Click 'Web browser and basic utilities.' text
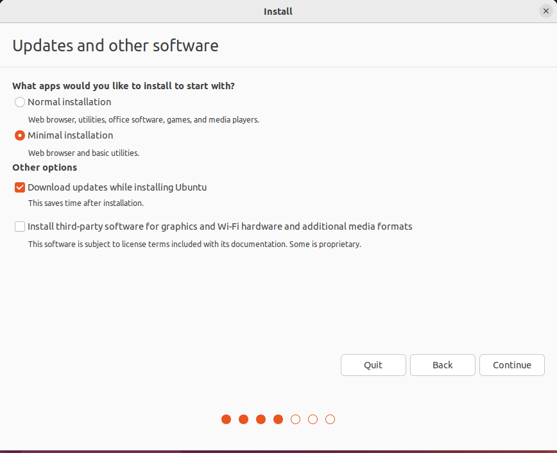Viewport: 557px width, 453px height. [83, 153]
